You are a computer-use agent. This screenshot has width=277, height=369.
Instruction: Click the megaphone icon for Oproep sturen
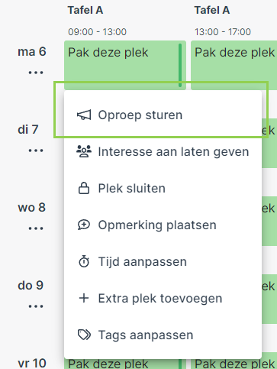coord(84,115)
